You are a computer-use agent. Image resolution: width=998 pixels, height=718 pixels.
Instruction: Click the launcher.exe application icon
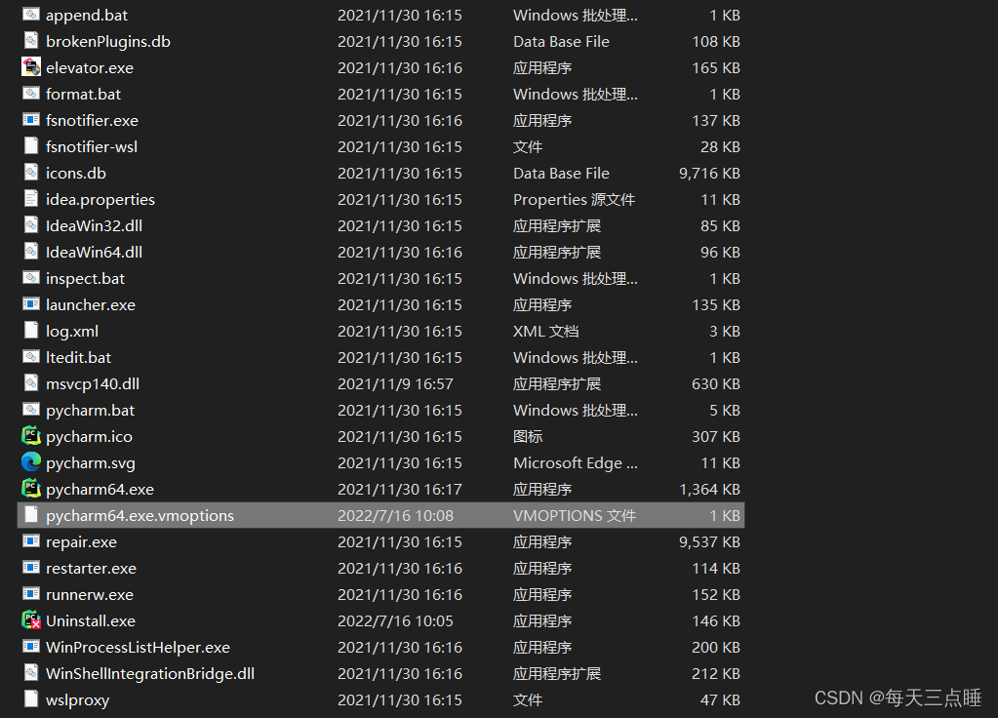[31, 304]
